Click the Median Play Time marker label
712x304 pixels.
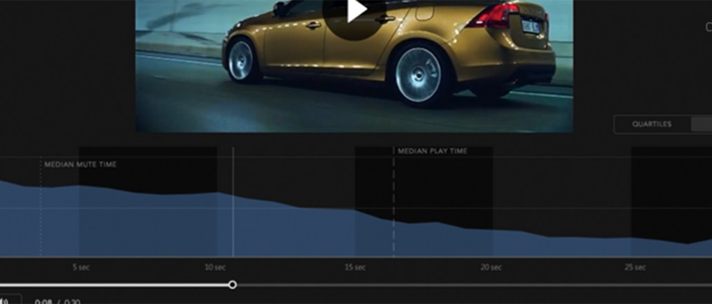tap(432, 151)
